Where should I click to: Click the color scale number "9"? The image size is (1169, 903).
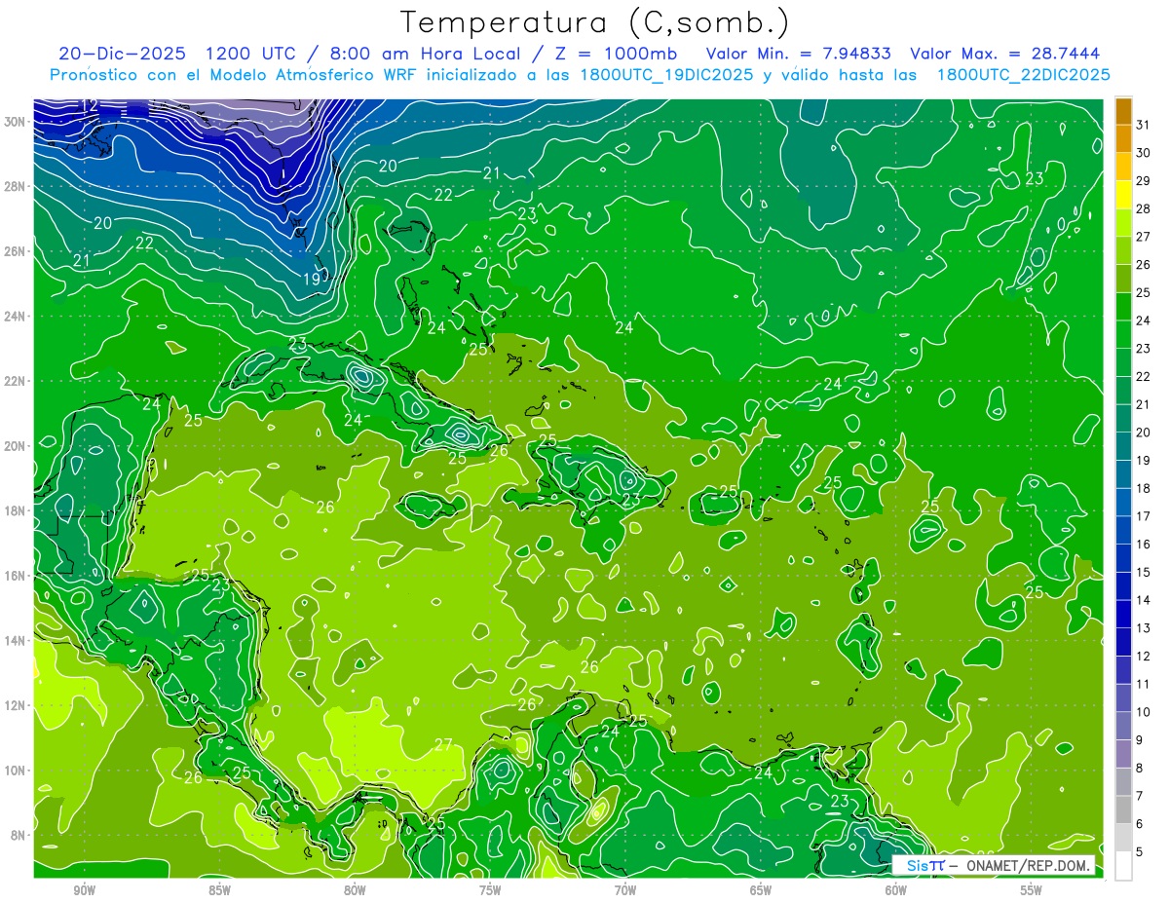(x=1141, y=740)
